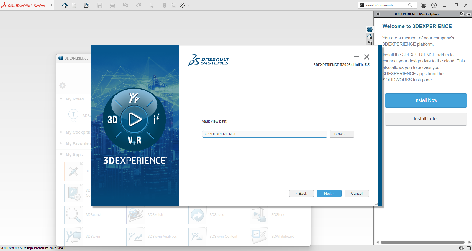Select the 3DEXPERIENCE compass task pane tab
This screenshot has width=472, height=251.
[x=370, y=29]
